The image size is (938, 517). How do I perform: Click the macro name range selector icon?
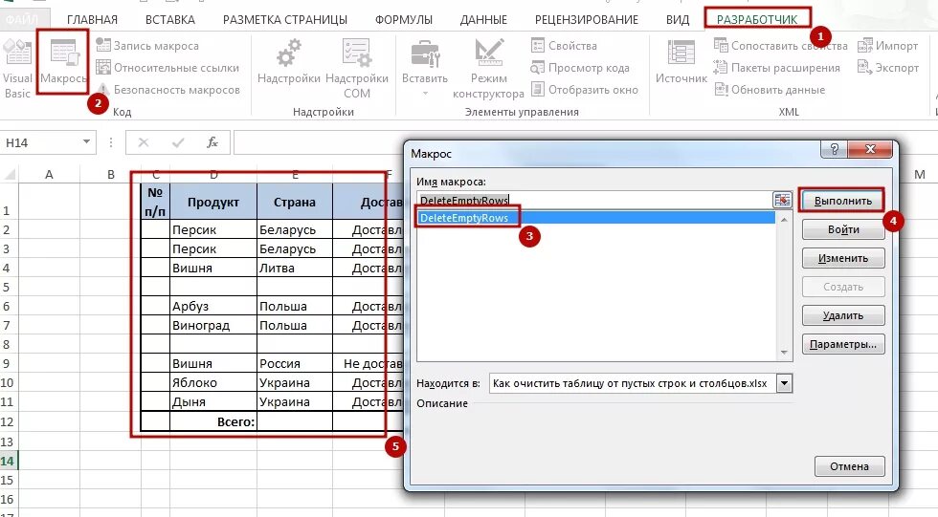point(782,200)
